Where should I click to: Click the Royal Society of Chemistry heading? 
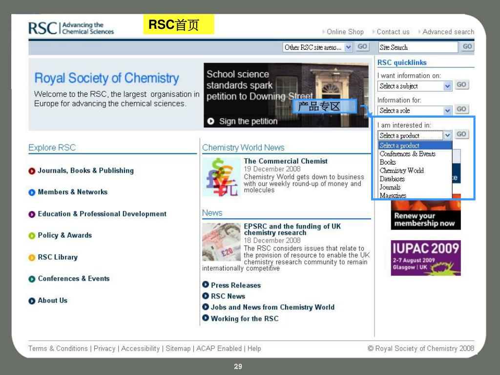pos(106,78)
